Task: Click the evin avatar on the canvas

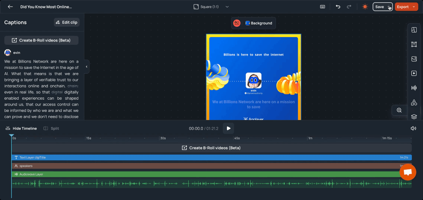Action: (254, 80)
